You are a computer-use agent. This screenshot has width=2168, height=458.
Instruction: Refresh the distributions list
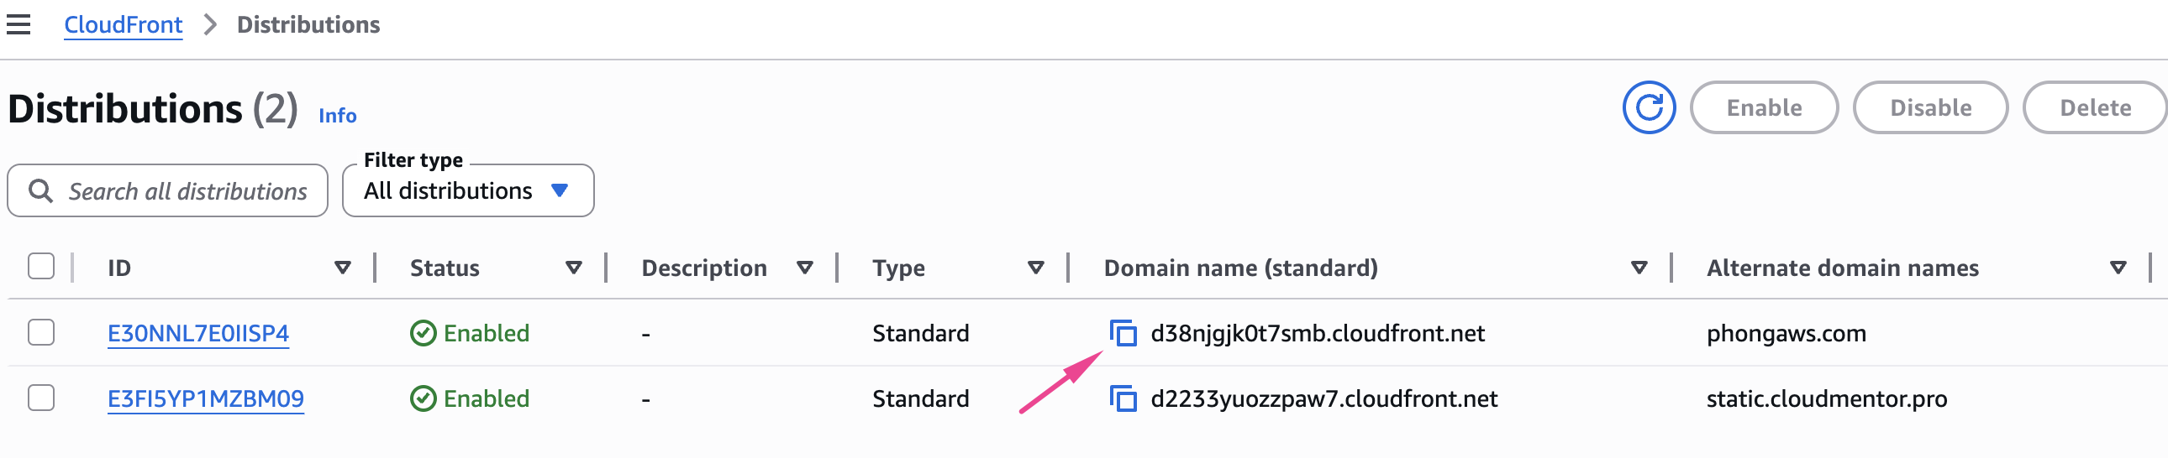1648,107
